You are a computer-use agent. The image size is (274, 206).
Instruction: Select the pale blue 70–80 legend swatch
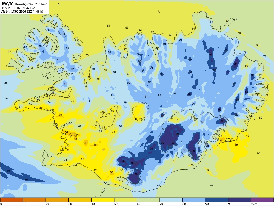coord(171,200)
